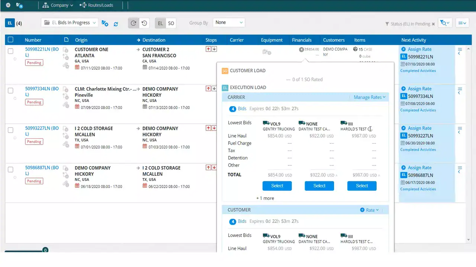Open the Routes/Loads menu
476x267 pixels.
[x=96, y=5]
